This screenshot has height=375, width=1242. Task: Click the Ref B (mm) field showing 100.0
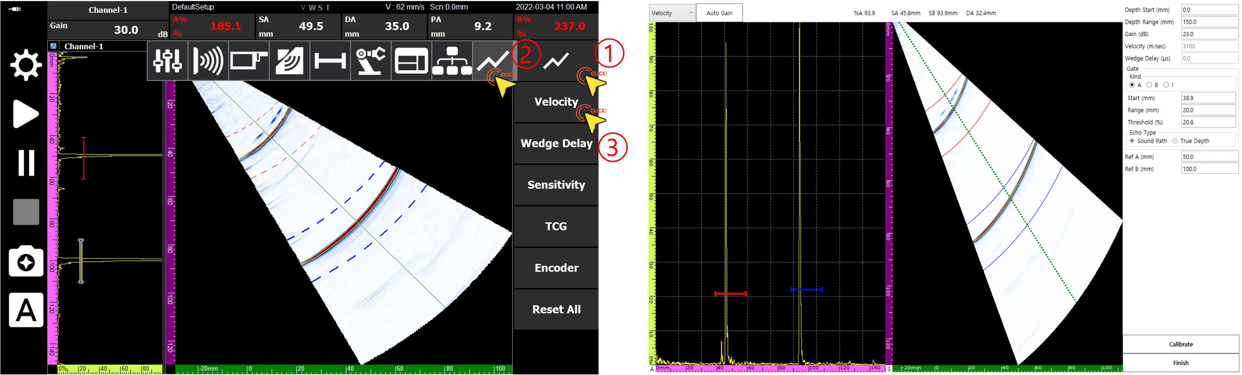[x=1209, y=169]
